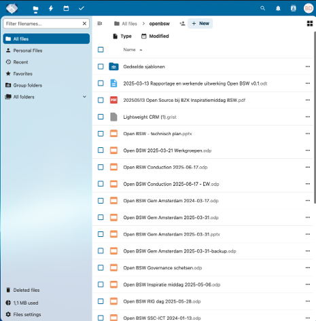
Task: Click the PDF icon of 20250513 Open Source file
Action: [x=113, y=100]
